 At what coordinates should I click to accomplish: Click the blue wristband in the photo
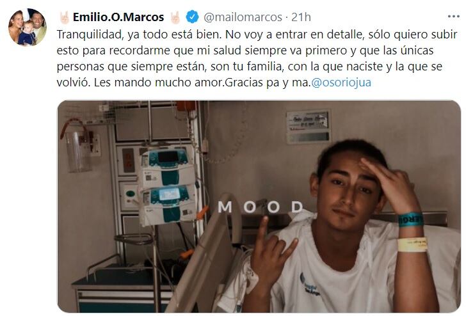[410, 219]
